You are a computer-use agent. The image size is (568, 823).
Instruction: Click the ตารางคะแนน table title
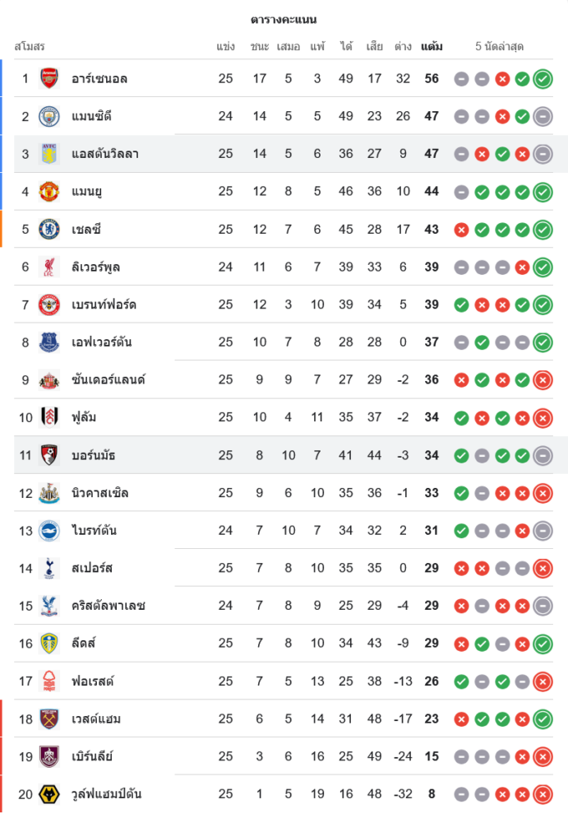[284, 19]
